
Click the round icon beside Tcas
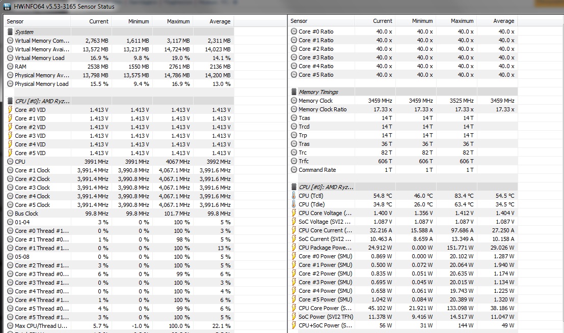coord(294,118)
